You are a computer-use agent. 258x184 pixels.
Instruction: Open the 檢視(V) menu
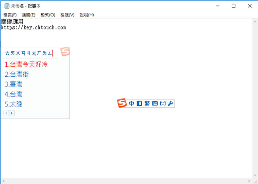(67, 15)
